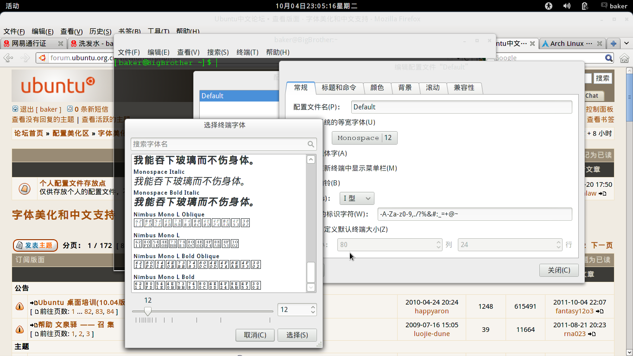
Task: Switch to the 颜色 tab
Action: coord(377,88)
